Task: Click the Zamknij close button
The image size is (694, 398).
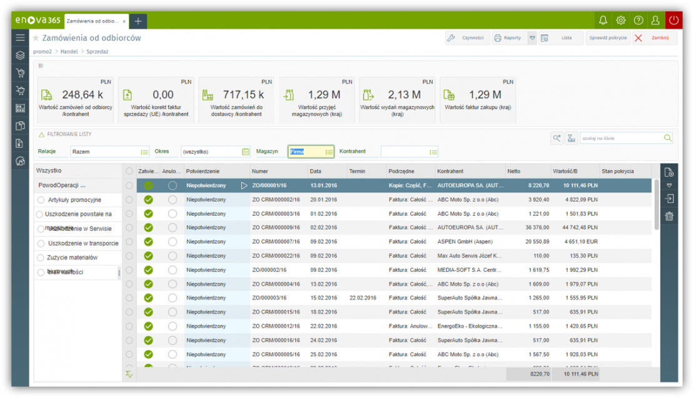Action: pyautogui.click(x=654, y=38)
